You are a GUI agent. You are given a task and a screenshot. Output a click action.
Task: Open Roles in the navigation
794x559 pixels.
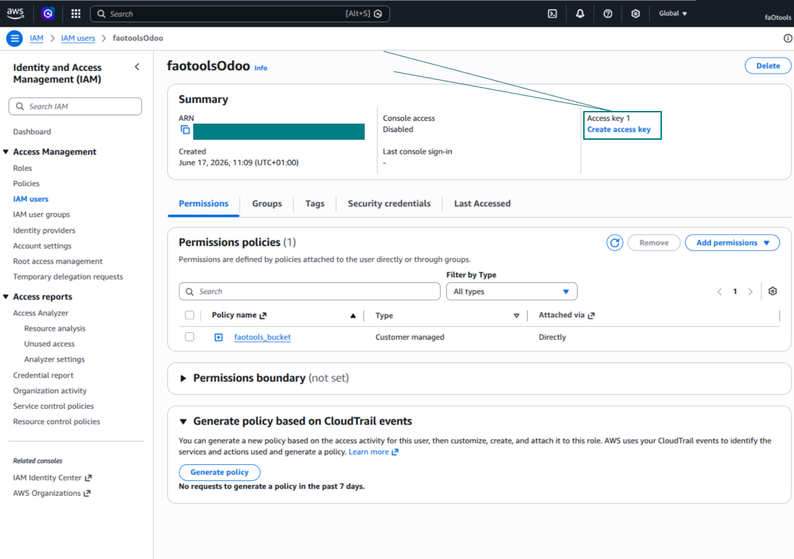click(x=22, y=168)
